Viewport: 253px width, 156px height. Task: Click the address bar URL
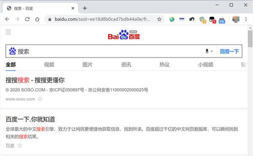tap(102, 19)
